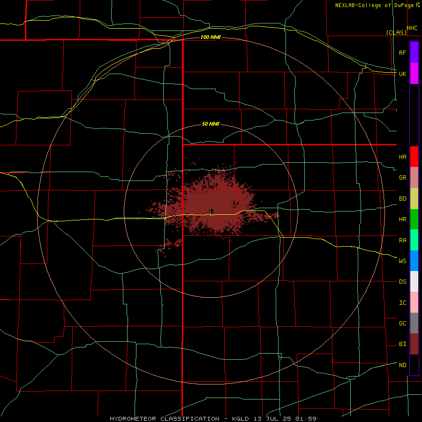
Task: Click the light pink IC legend swatch
Action: [414, 302]
